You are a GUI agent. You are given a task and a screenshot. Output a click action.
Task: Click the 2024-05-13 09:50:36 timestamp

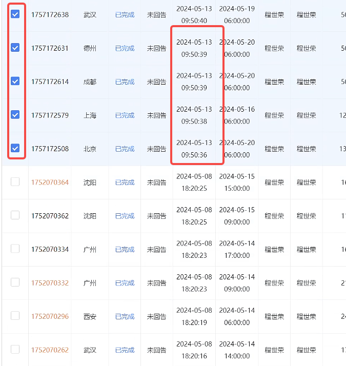coord(194,149)
